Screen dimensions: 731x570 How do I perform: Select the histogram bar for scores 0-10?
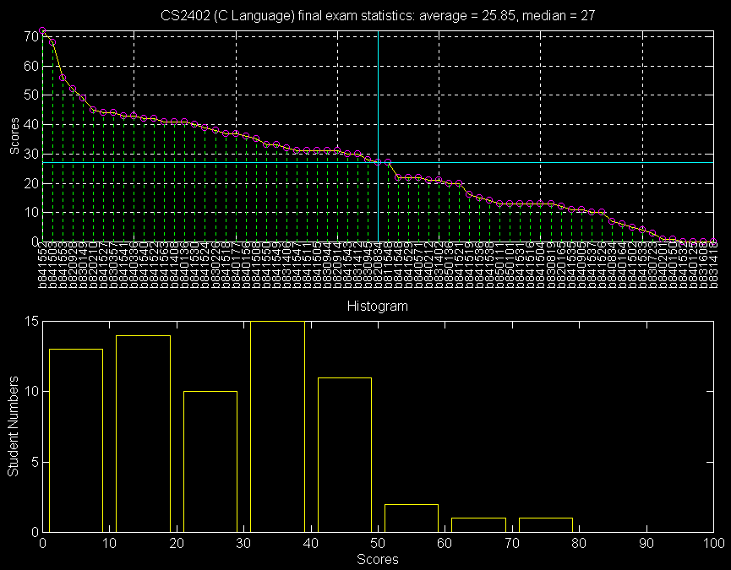[75, 440]
